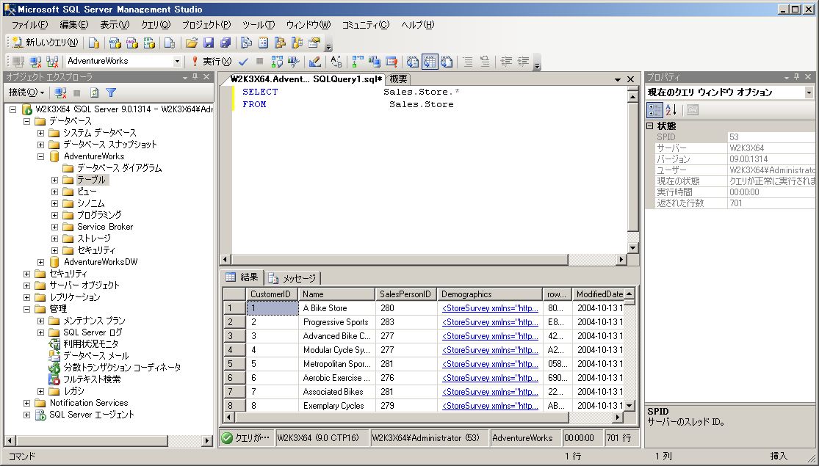Open a new Analysis Services DMX query
This screenshot has width=819, height=466.
tap(132, 43)
